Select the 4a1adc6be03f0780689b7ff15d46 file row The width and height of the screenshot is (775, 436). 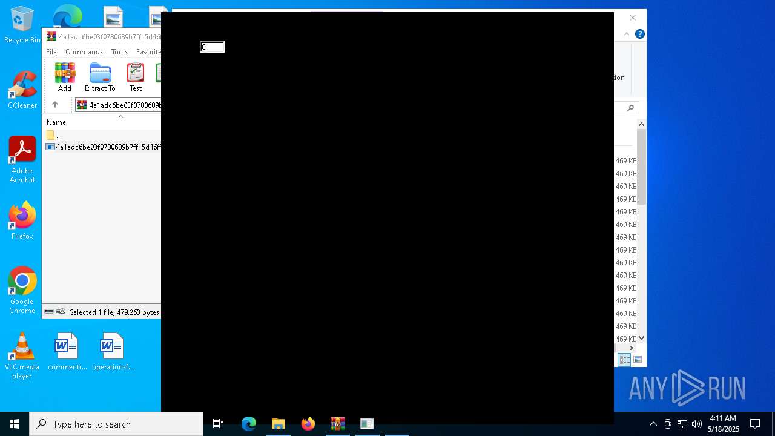[x=103, y=147]
